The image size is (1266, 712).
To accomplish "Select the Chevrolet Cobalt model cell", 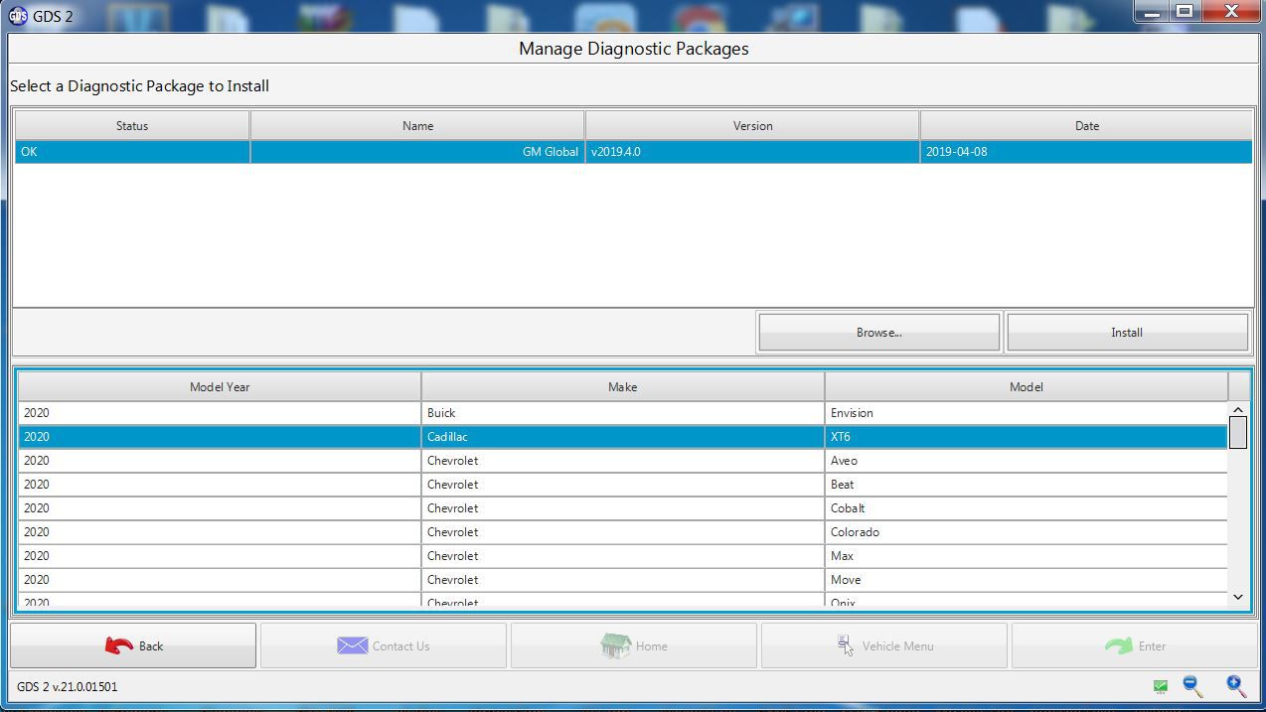I will [x=1027, y=508].
